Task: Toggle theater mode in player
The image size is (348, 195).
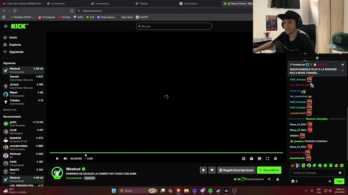Action: point(260,158)
